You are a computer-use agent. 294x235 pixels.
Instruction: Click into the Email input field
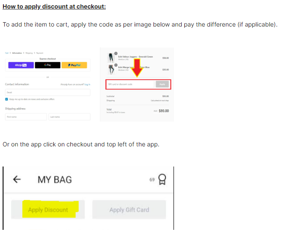pos(48,92)
